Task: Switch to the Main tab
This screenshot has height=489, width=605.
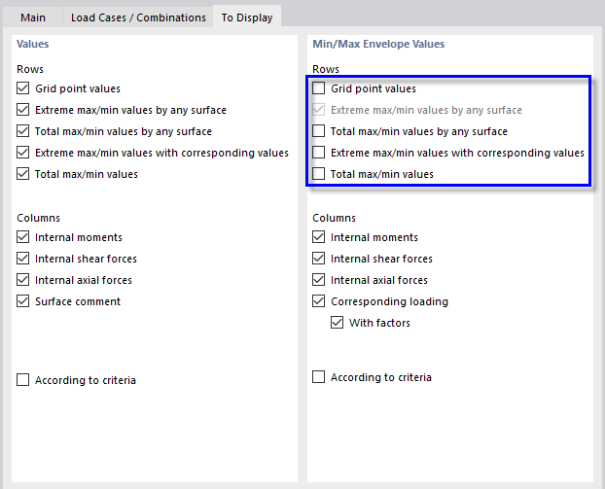Action: click(x=32, y=17)
